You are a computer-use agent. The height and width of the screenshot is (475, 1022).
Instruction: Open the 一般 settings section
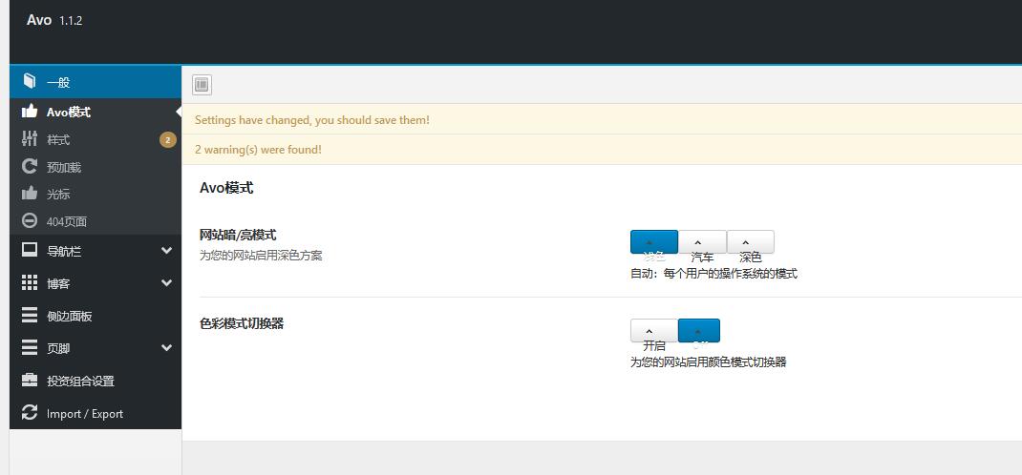96,82
